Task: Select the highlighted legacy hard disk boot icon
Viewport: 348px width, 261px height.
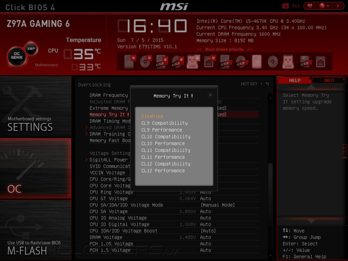Action: 257,61
